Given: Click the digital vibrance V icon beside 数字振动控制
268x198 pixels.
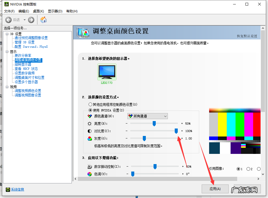Looking at the screenshot, I should 89,166.
